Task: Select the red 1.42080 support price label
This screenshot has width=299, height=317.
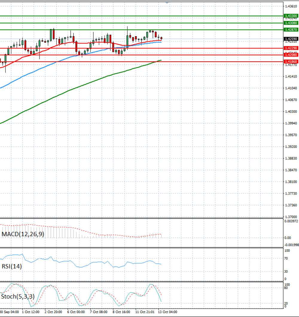Action: click(x=291, y=55)
